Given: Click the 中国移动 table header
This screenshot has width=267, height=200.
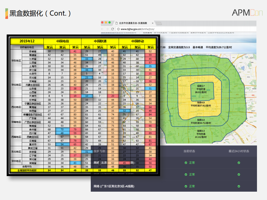Looking at the screenshot, I should (138, 41).
